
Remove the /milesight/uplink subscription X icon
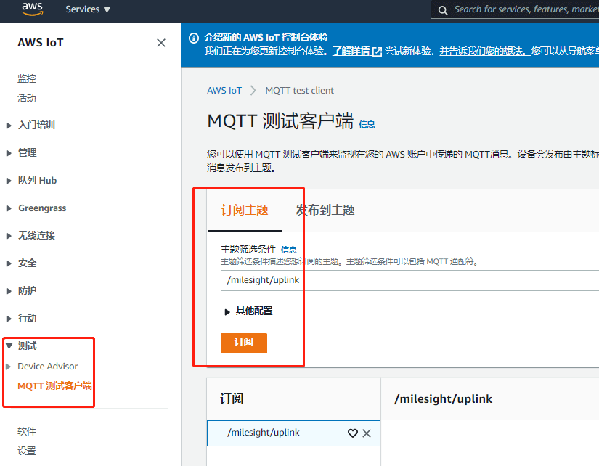point(367,433)
